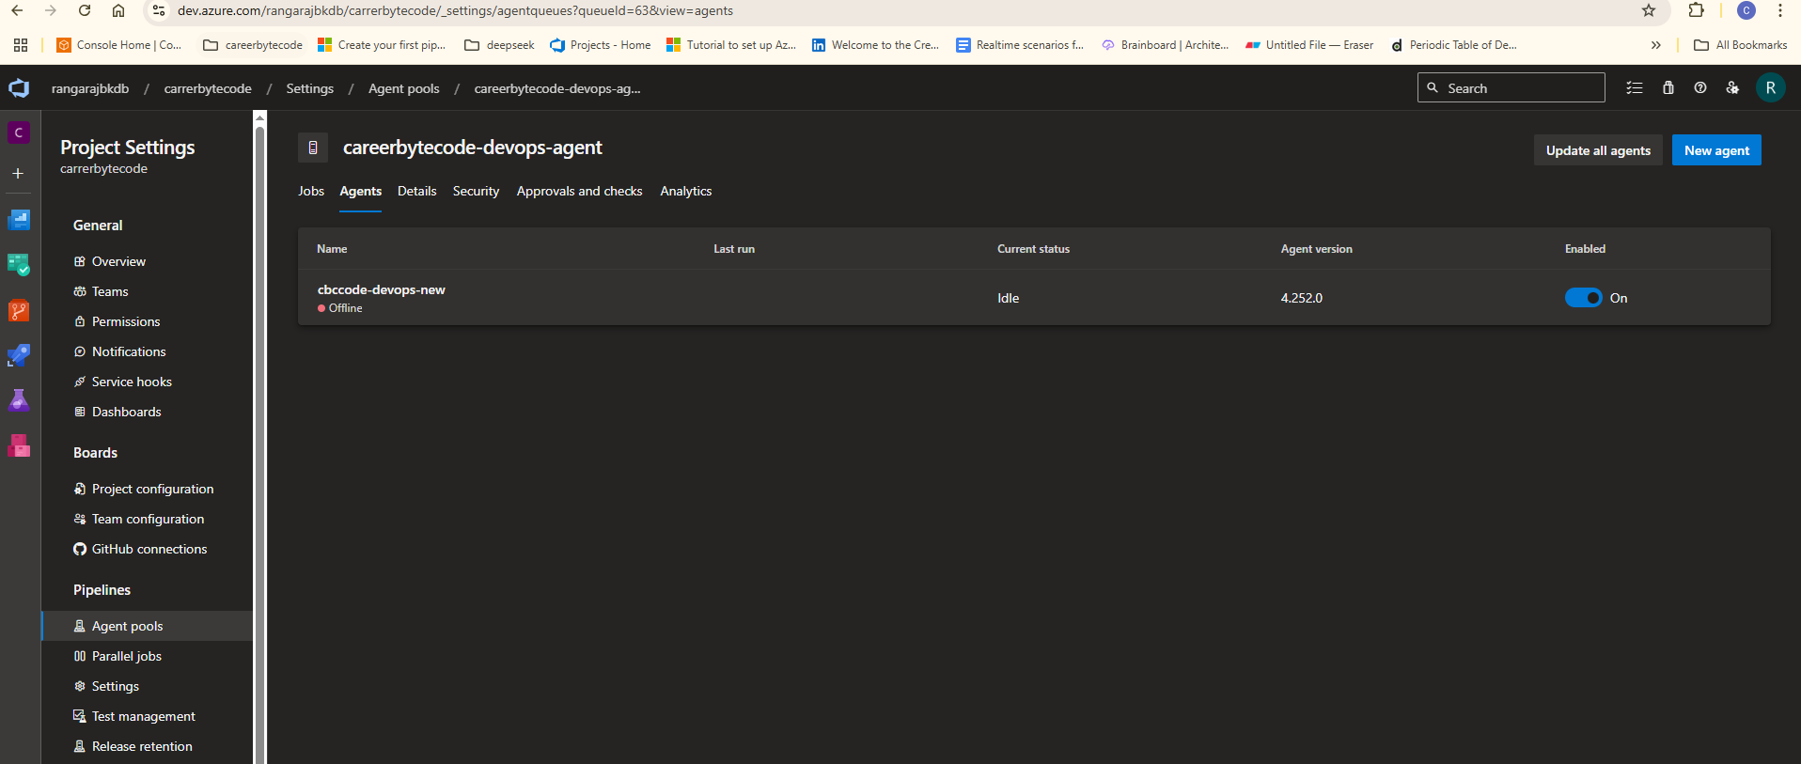Click the New agent button
The height and width of the screenshot is (764, 1801).
[x=1716, y=150]
